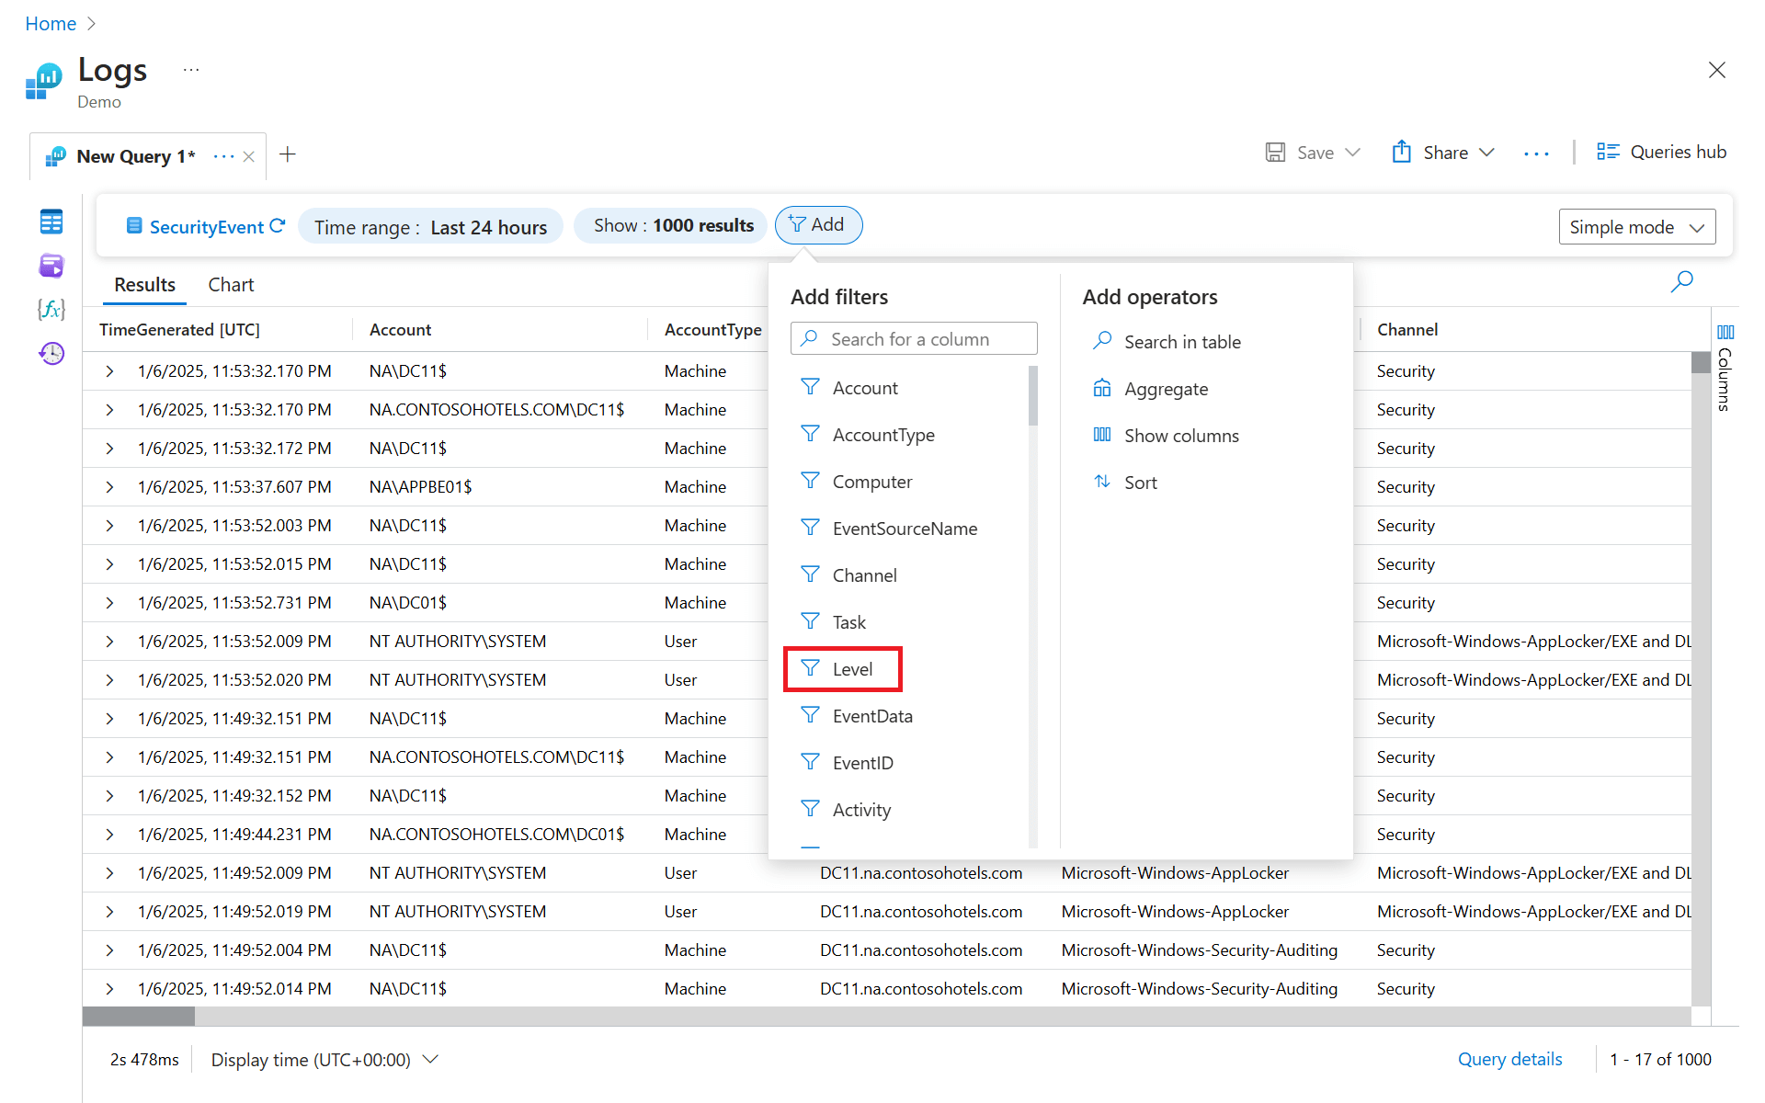Click the horizontal scrollbar thumb
Screen dimensions: 1765x1103
(x=139, y=1016)
